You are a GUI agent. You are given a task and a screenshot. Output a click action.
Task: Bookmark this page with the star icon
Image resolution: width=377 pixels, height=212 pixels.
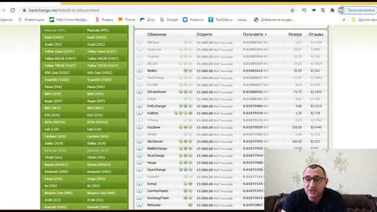point(292,11)
